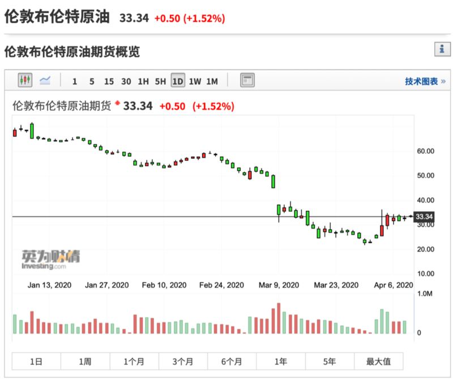The height and width of the screenshot is (379, 453).
Task: Click the 33.34 price label on the axis
Action: (424, 217)
